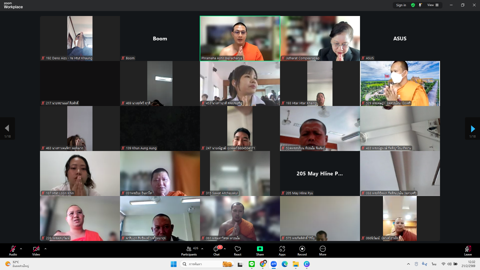Select Phramaha Ashir Bajracharya video tile
The width and height of the screenshot is (480, 270).
240,38
